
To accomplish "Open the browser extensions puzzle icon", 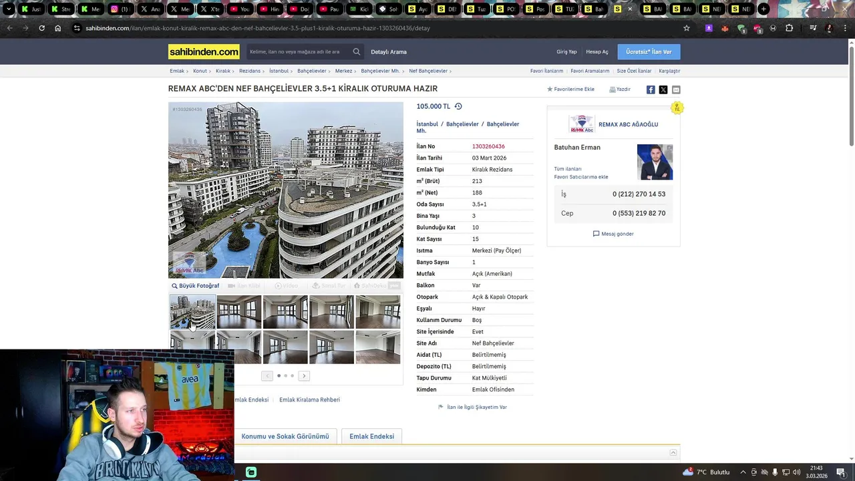I will 789,28.
